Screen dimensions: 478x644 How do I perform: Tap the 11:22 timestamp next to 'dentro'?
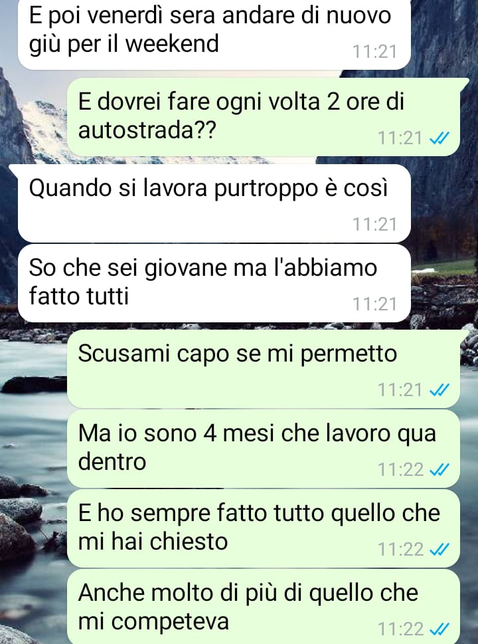click(x=400, y=470)
